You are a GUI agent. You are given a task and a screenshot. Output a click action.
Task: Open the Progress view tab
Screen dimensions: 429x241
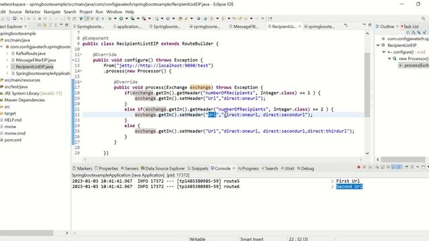click(x=248, y=168)
